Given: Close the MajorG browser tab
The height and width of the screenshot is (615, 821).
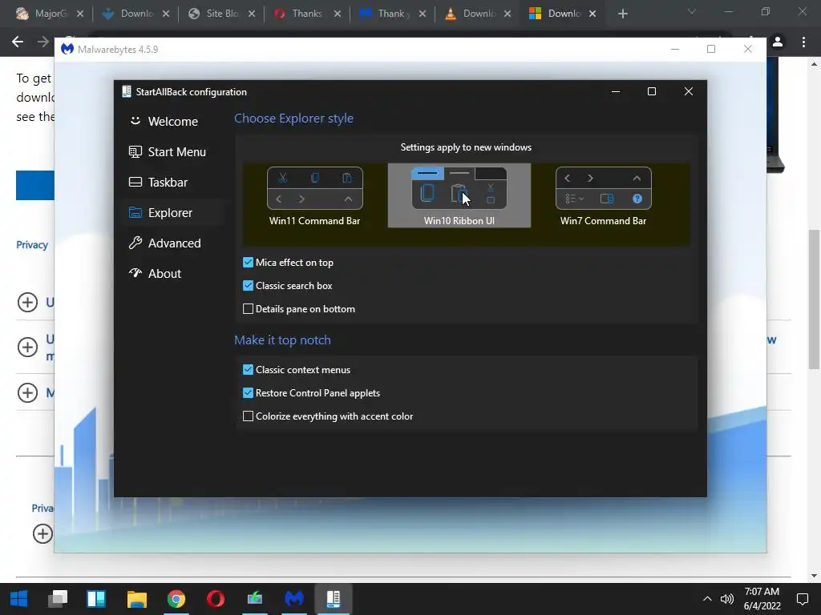Looking at the screenshot, I should point(80,14).
